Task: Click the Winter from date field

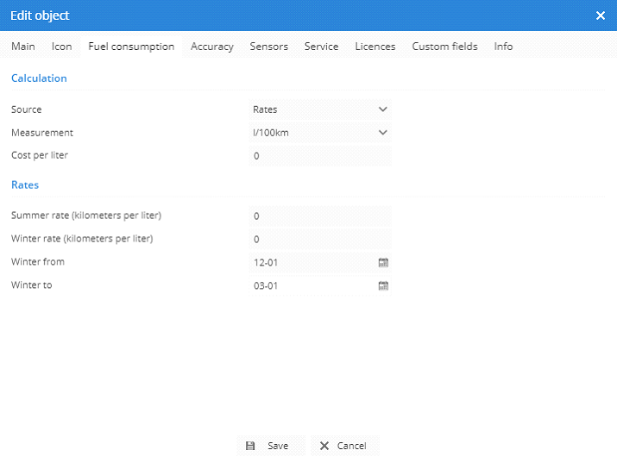Action: point(312,262)
